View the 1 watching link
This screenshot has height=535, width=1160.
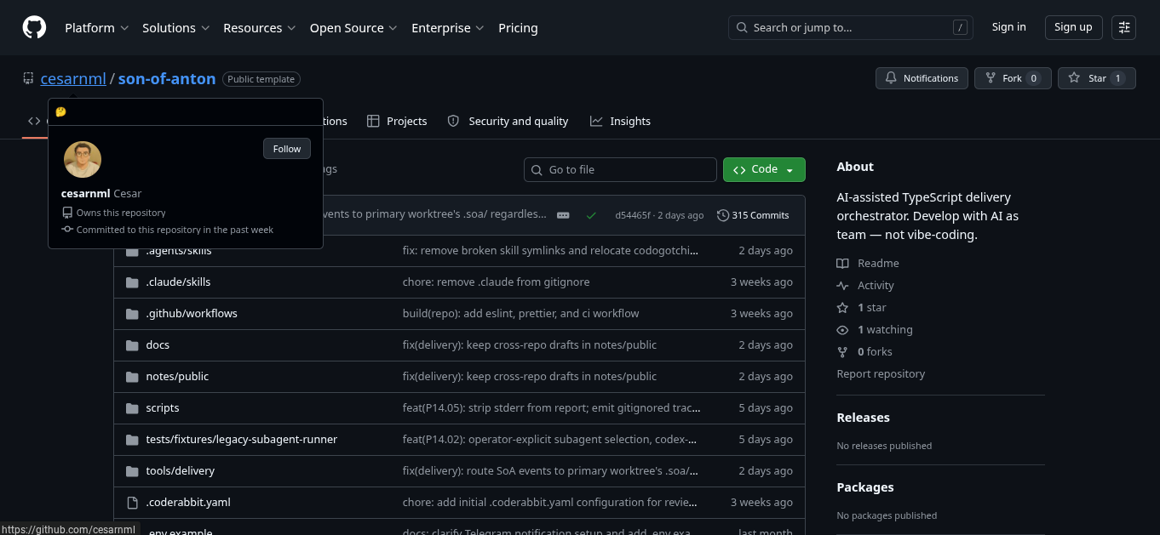pyautogui.click(x=875, y=330)
